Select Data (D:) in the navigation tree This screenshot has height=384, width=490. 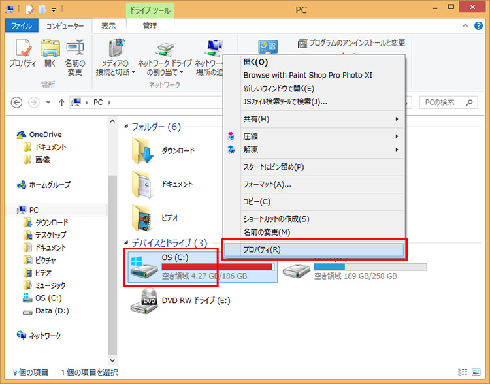pos(46,311)
